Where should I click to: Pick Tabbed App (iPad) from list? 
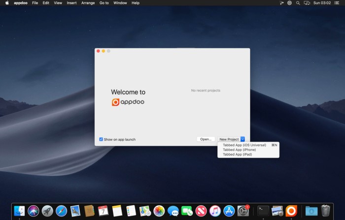[237, 155]
